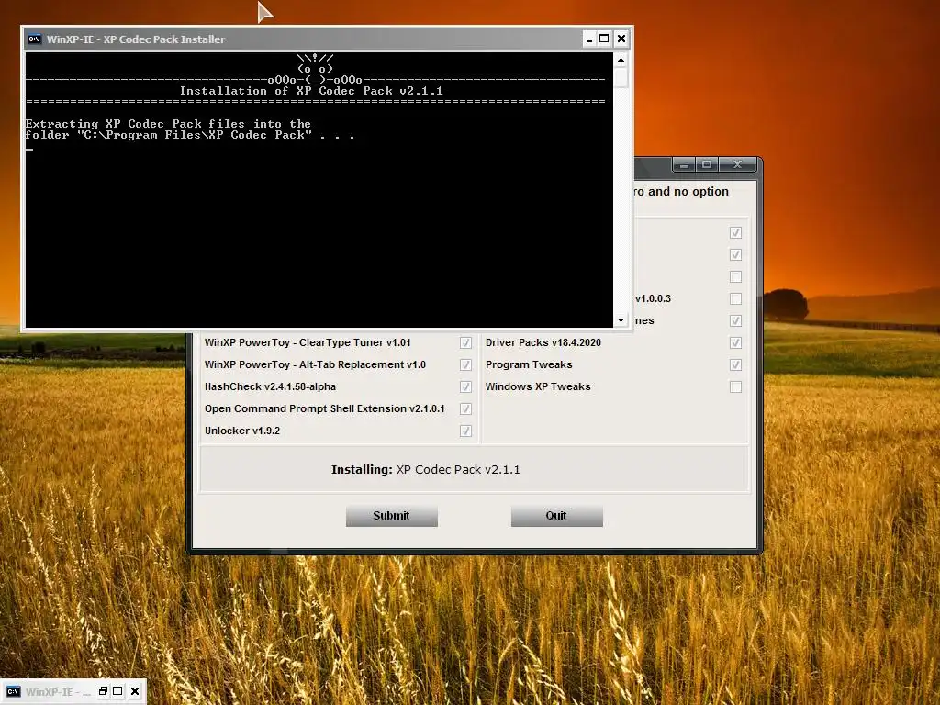Click the XP Codec Pack Installer title bar text
The height and width of the screenshot is (705, 940).
(136, 39)
